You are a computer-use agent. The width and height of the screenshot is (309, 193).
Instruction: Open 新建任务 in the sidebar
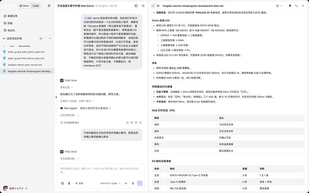11,16
